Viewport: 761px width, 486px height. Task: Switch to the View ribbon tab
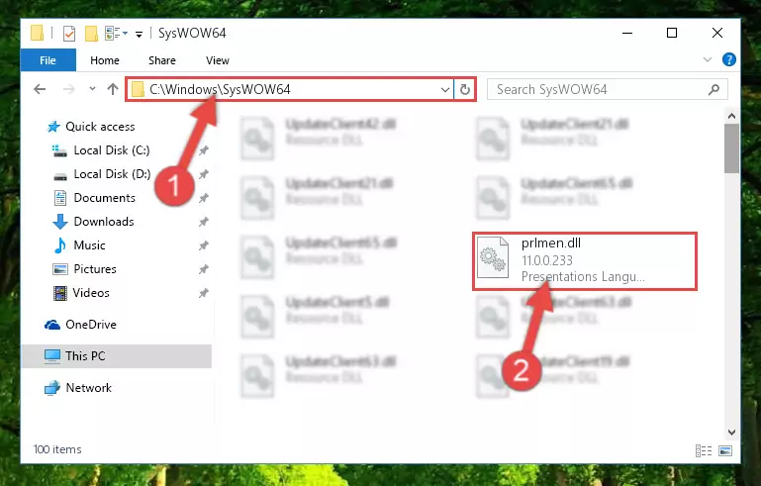(x=217, y=60)
